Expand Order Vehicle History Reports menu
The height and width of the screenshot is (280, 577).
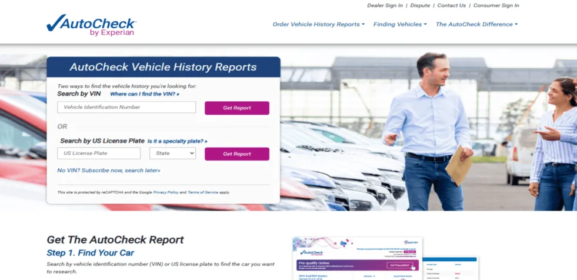click(319, 24)
